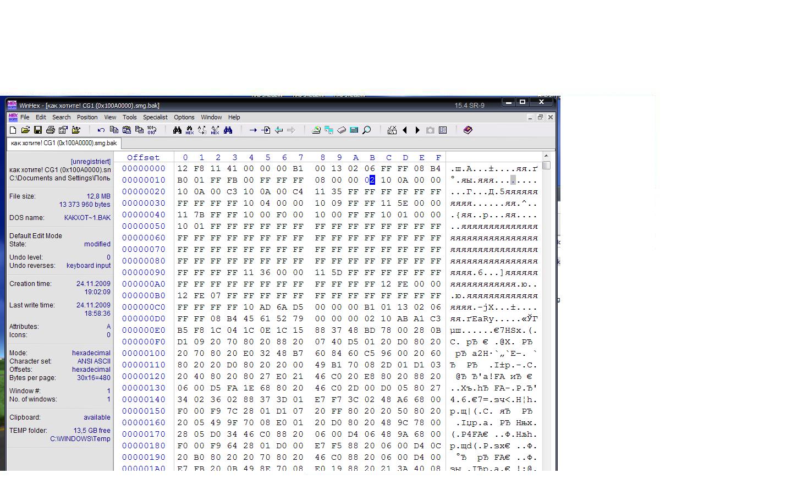
Task: Restore the inner document window
Action: click(540, 117)
